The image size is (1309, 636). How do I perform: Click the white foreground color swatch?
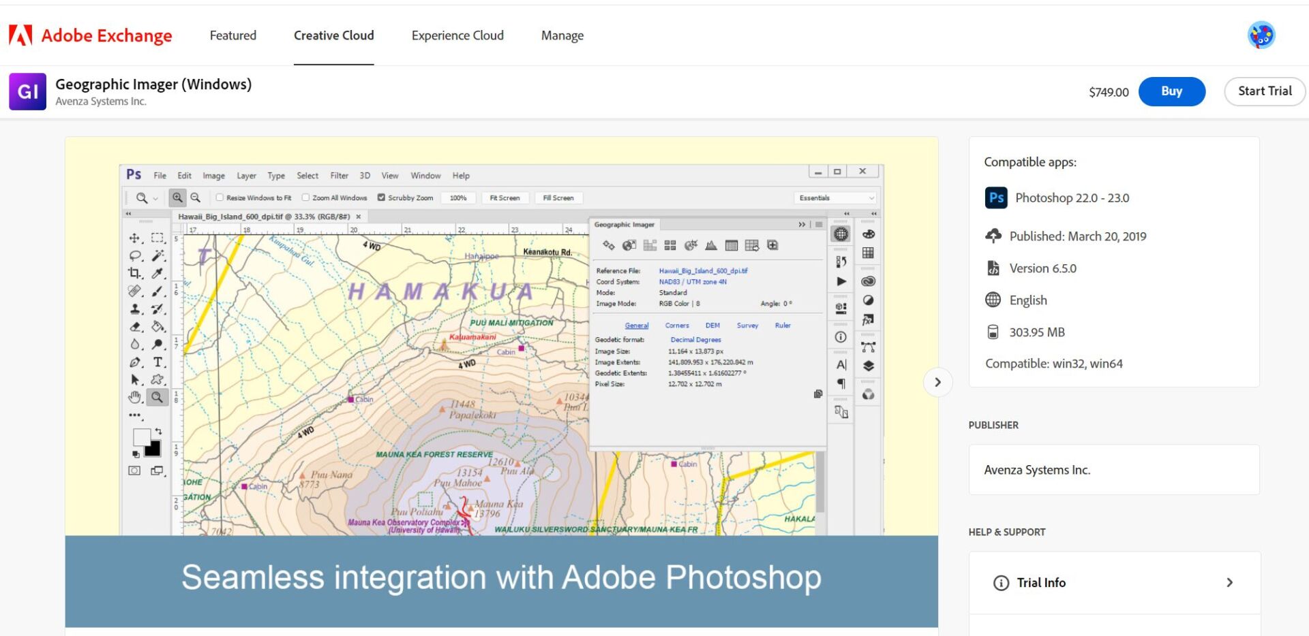click(x=140, y=436)
